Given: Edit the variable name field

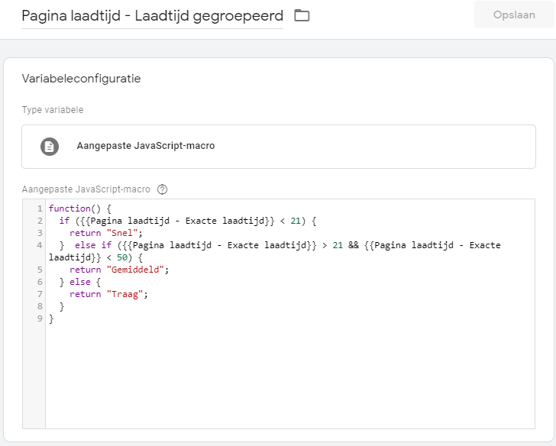Looking at the screenshot, I should (x=152, y=16).
